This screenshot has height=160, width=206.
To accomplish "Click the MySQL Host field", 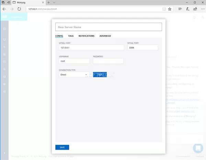I will tap(91, 47).
